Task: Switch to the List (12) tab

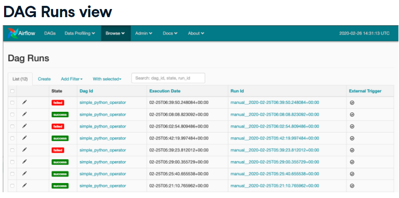Action: (20, 79)
